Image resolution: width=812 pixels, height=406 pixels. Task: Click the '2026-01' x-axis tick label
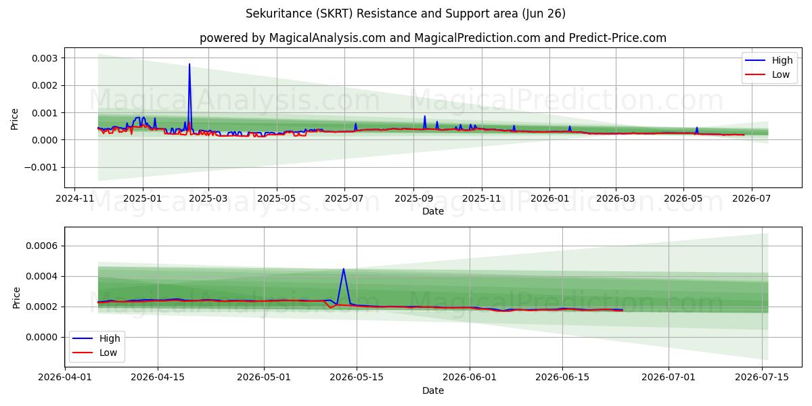point(549,198)
